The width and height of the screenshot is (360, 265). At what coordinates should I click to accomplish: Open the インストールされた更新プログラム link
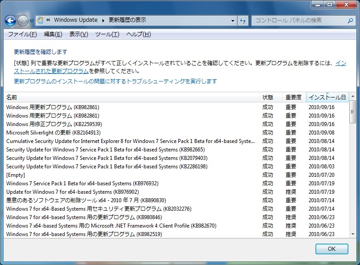pyautogui.click(x=51, y=71)
